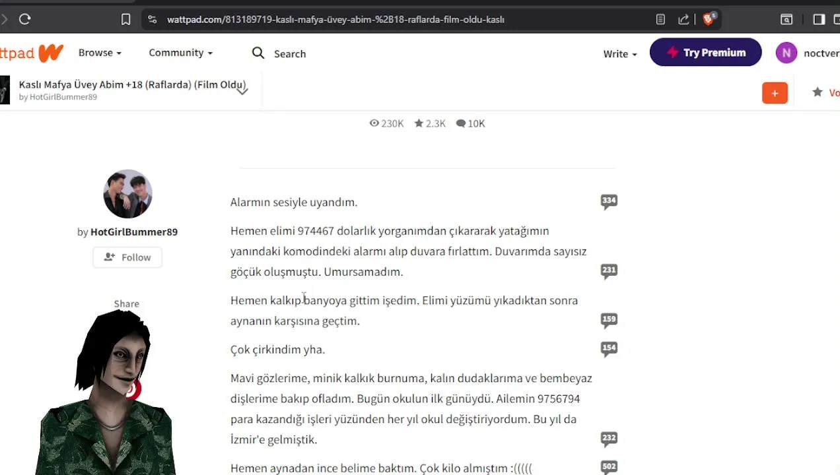This screenshot has height=475, width=840.
Task: Toggle the browser sidebar panel icon
Action: click(819, 19)
